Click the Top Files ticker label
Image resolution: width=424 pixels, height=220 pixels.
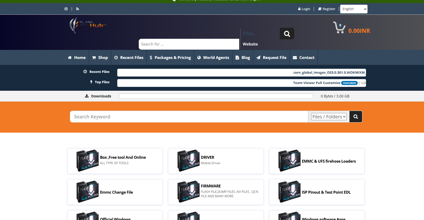pos(102,82)
